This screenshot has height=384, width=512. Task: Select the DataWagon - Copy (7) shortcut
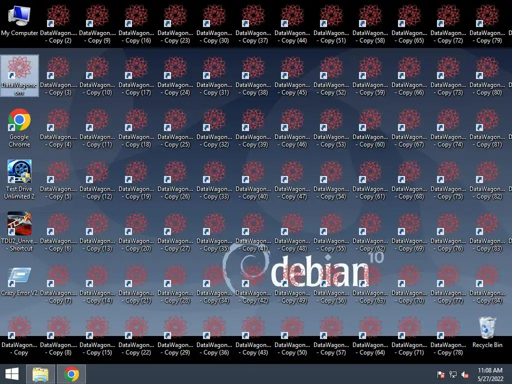(x=58, y=284)
